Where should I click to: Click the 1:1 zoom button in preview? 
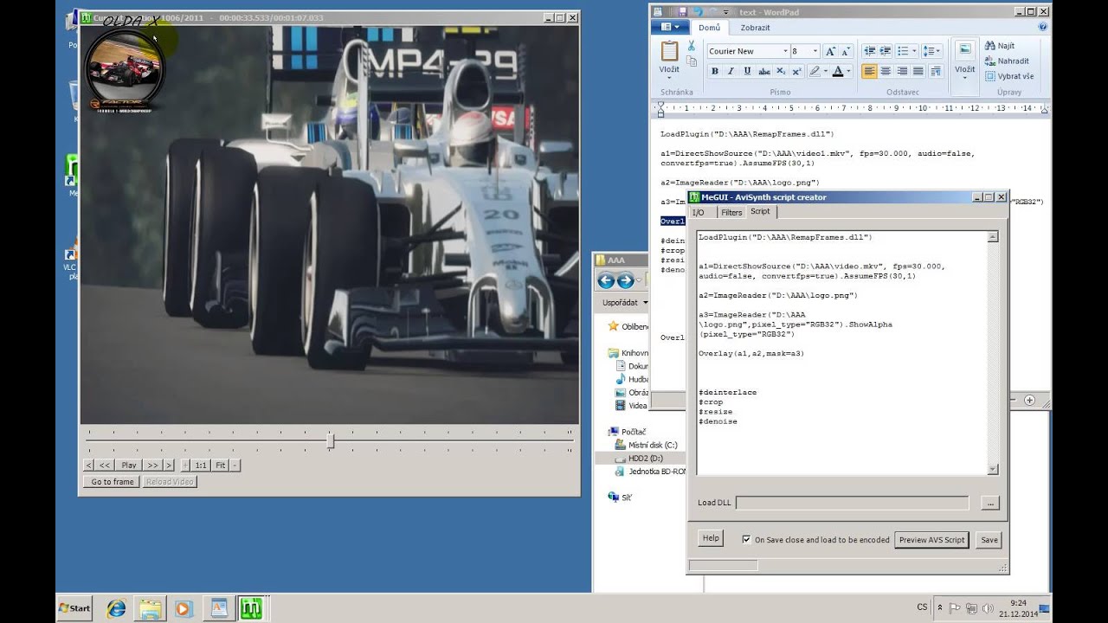[201, 466]
